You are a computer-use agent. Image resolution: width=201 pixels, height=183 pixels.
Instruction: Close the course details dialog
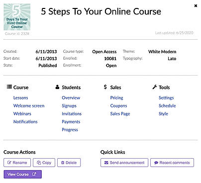pyautogui.click(x=196, y=5)
